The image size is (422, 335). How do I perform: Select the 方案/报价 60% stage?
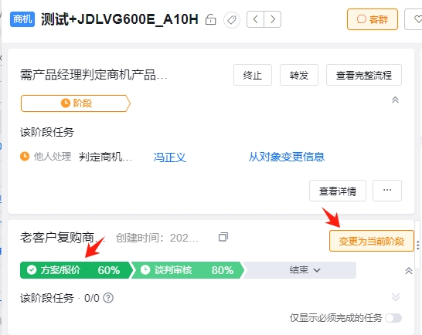[76, 270]
